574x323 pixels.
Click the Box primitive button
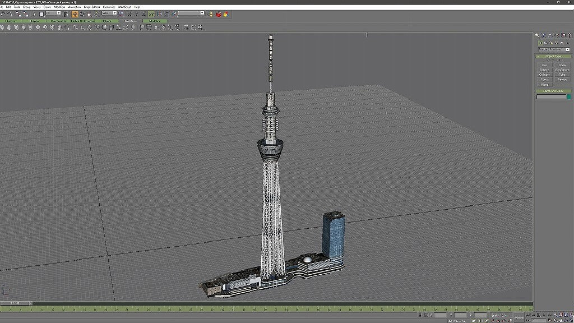pos(544,65)
